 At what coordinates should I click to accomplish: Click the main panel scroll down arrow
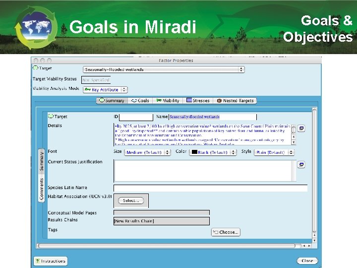[x=314, y=240]
